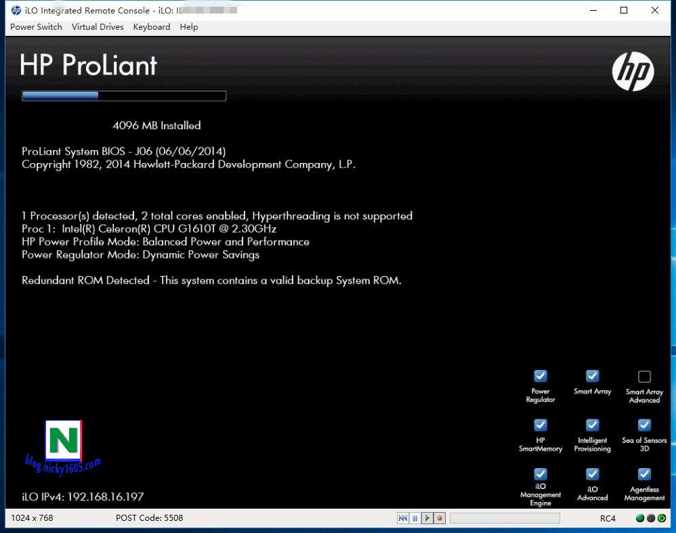Click the HP logo in the top-right corner

pyautogui.click(x=632, y=71)
